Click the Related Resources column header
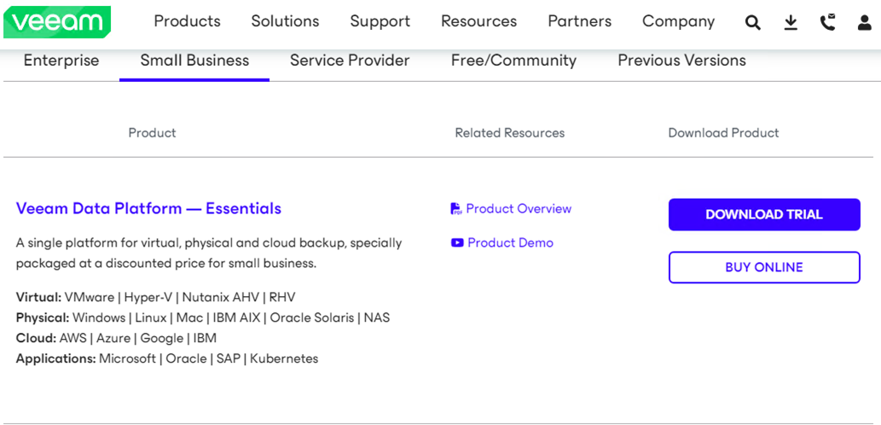Viewport: 881px width, 425px height. [x=510, y=133]
